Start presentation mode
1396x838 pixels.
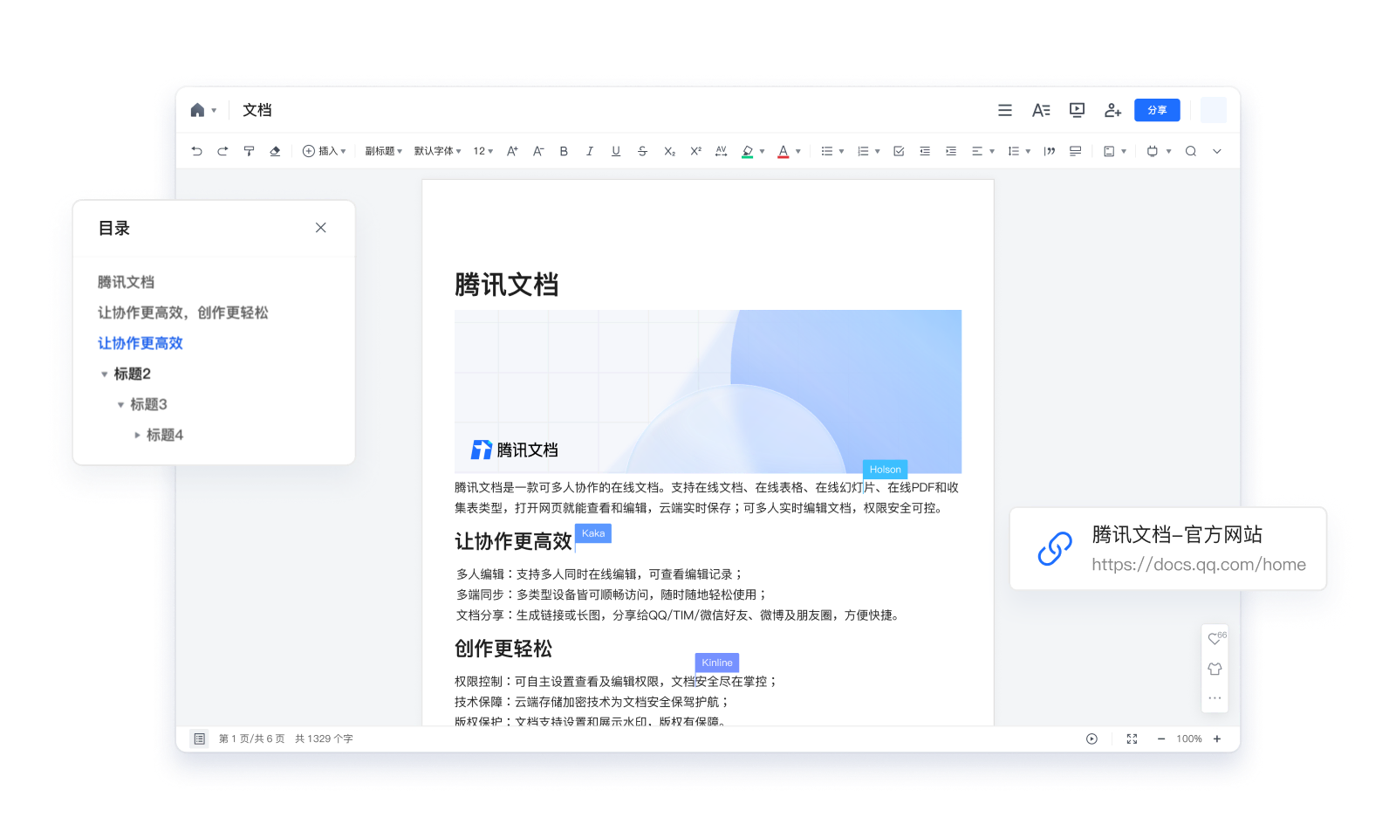tap(1078, 110)
